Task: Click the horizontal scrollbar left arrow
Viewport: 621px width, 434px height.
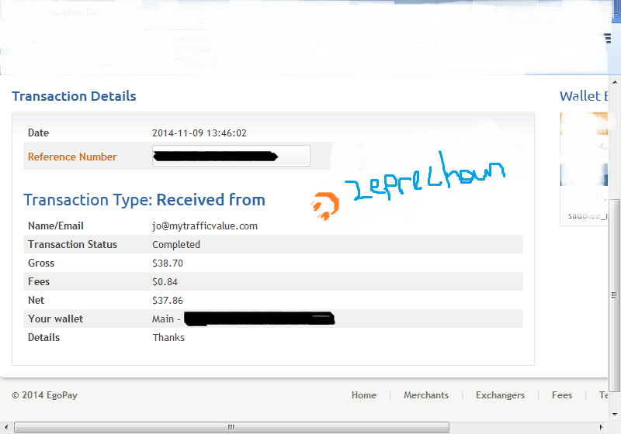Action: click(x=6, y=427)
